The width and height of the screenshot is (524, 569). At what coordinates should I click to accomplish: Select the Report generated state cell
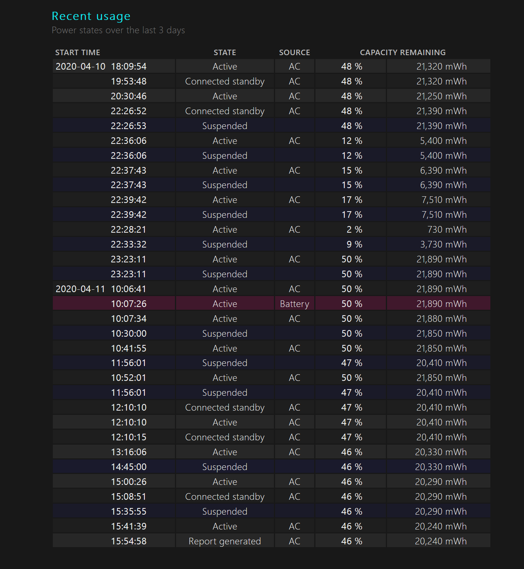(225, 541)
